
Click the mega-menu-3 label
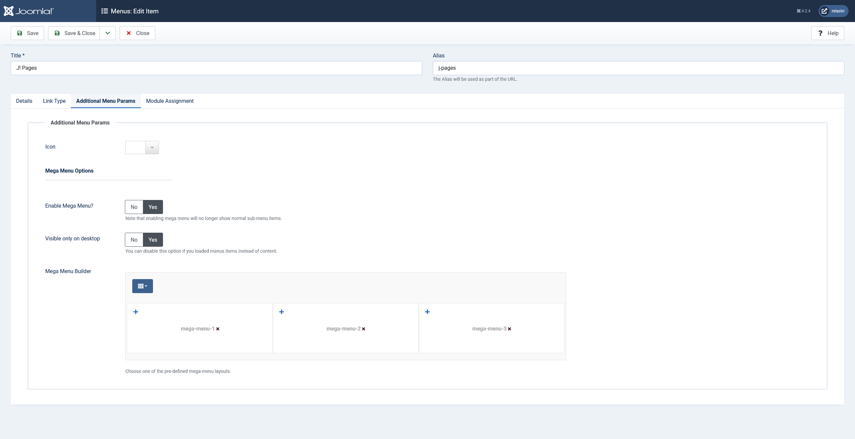[489, 329]
